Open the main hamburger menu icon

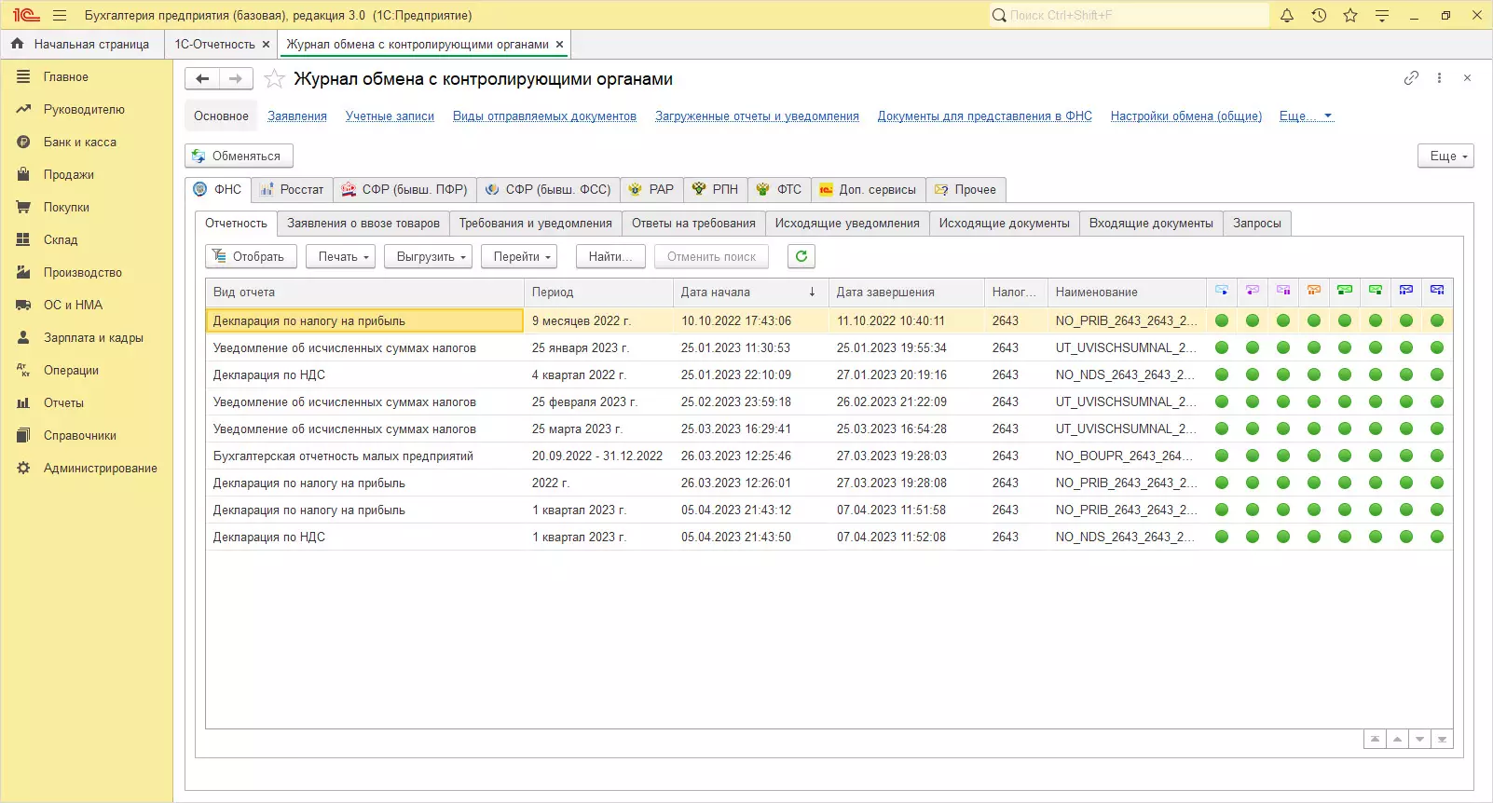(60, 15)
